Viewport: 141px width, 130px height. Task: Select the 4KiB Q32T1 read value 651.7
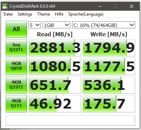click(55, 85)
